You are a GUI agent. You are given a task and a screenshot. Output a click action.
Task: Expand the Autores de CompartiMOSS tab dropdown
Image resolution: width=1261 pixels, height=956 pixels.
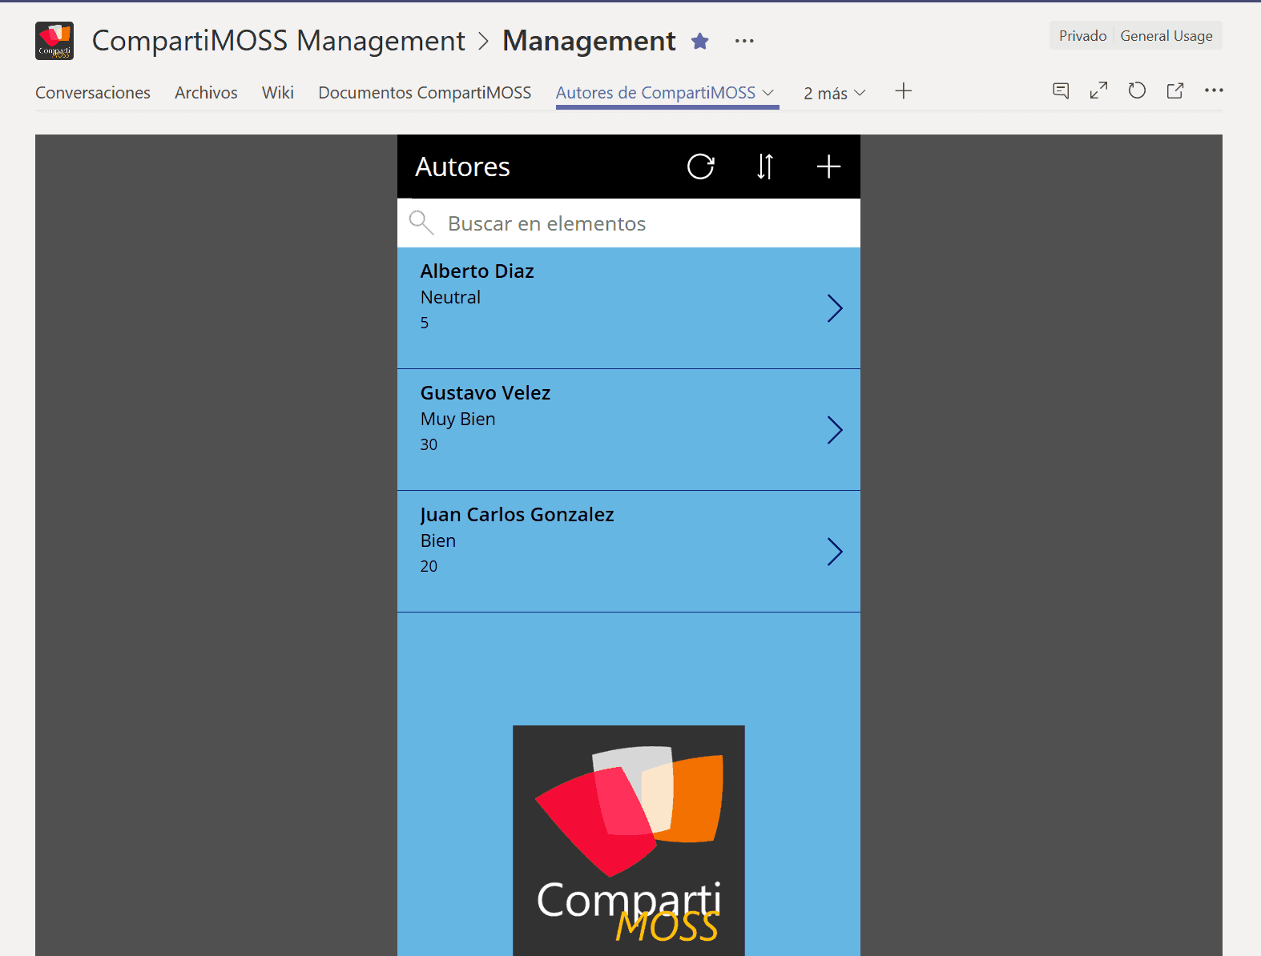[768, 92]
